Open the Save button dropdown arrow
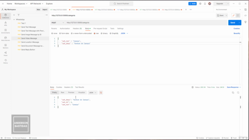Image resolution: width=249 pixels, height=140 pixels. [x=226, y=16]
